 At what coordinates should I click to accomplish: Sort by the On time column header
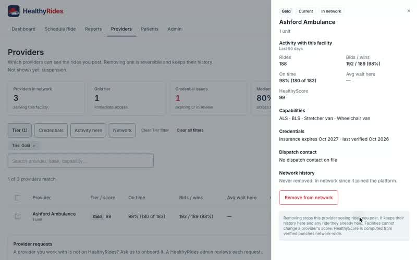[x=137, y=198]
